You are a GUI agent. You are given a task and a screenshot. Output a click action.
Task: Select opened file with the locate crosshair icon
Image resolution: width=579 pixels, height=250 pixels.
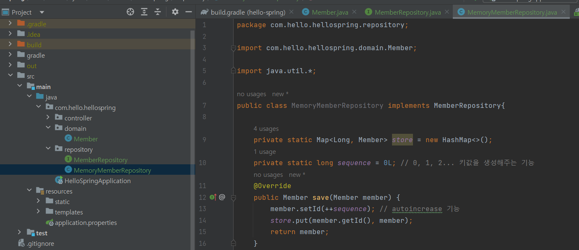(x=130, y=12)
